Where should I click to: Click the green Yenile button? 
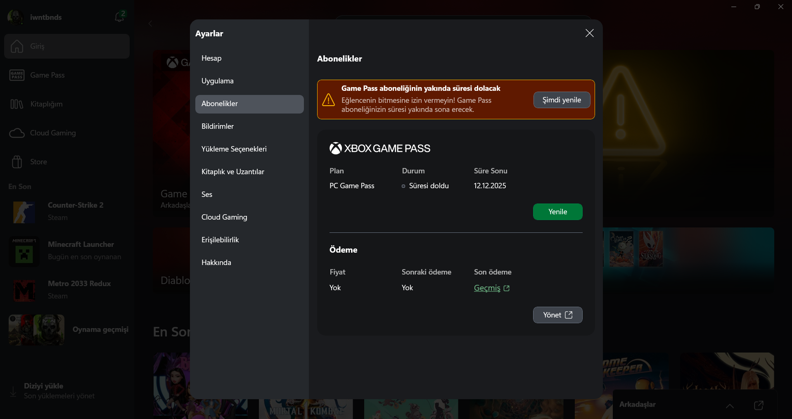[557, 212]
